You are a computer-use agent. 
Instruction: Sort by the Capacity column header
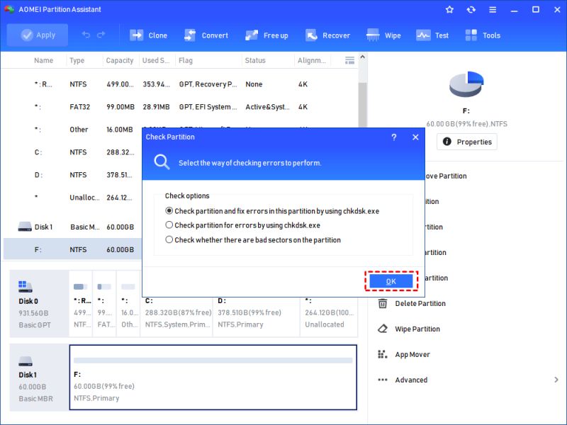click(119, 60)
